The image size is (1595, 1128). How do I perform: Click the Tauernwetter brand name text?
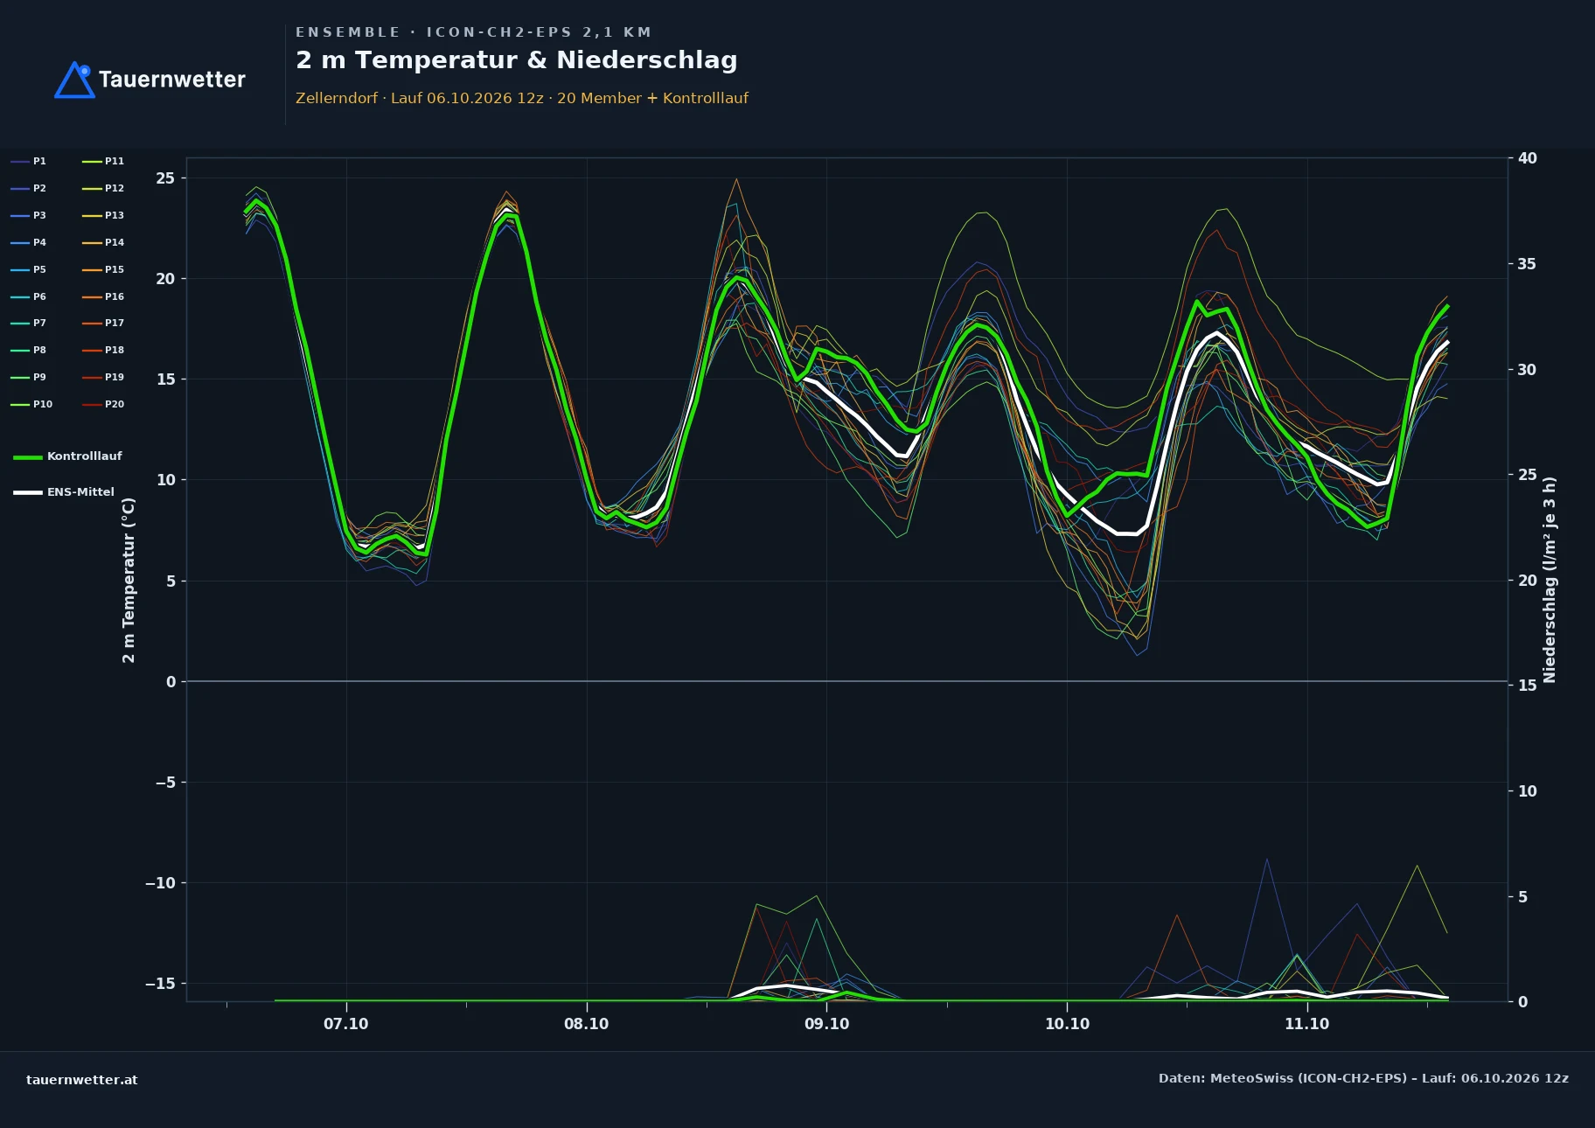172,80
